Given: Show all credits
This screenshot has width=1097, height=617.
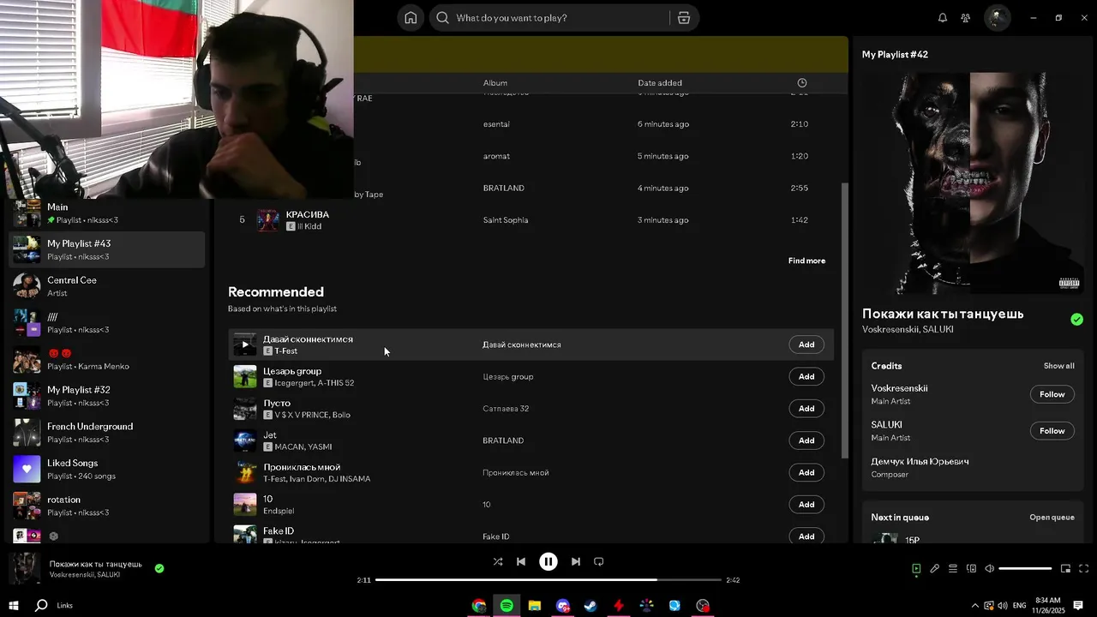Looking at the screenshot, I should pyautogui.click(x=1058, y=366).
